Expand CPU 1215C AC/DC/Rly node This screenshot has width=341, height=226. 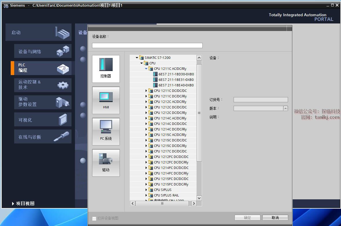point(146,135)
